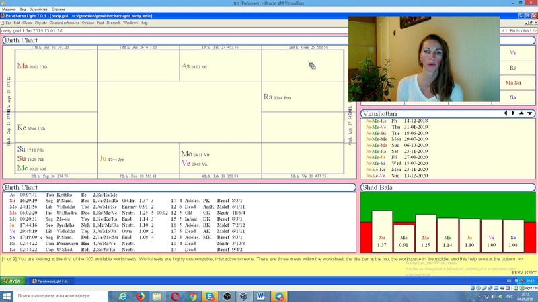Select the VirtualBox taskbar icon
This screenshot has width=538, height=302.
pyautogui.click(x=243, y=296)
